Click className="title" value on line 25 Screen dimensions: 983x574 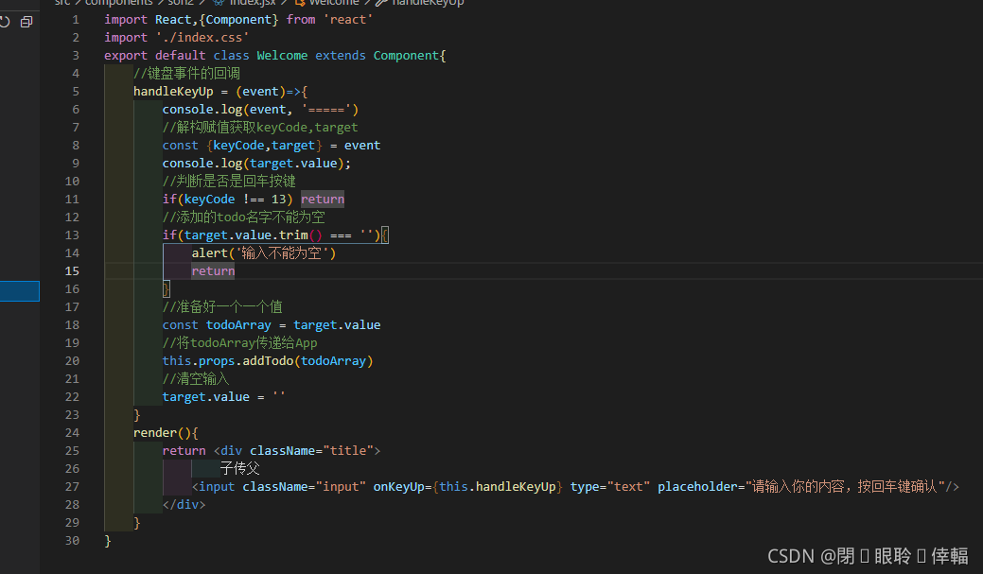click(x=348, y=450)
